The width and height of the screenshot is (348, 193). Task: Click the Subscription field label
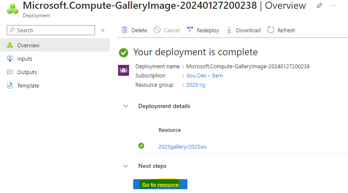150,76
